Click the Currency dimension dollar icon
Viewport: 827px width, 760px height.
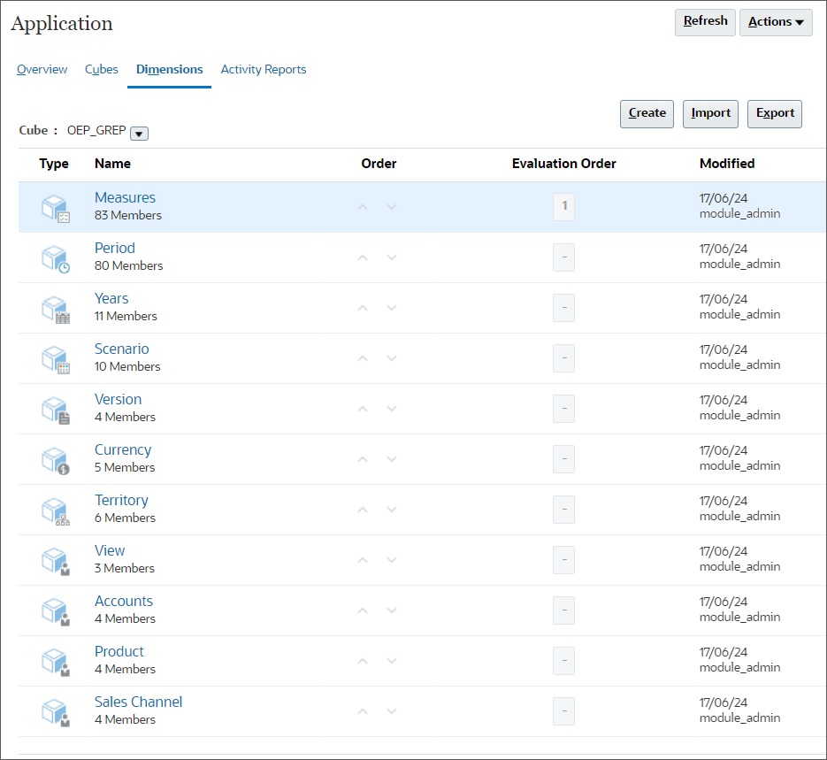56,461
